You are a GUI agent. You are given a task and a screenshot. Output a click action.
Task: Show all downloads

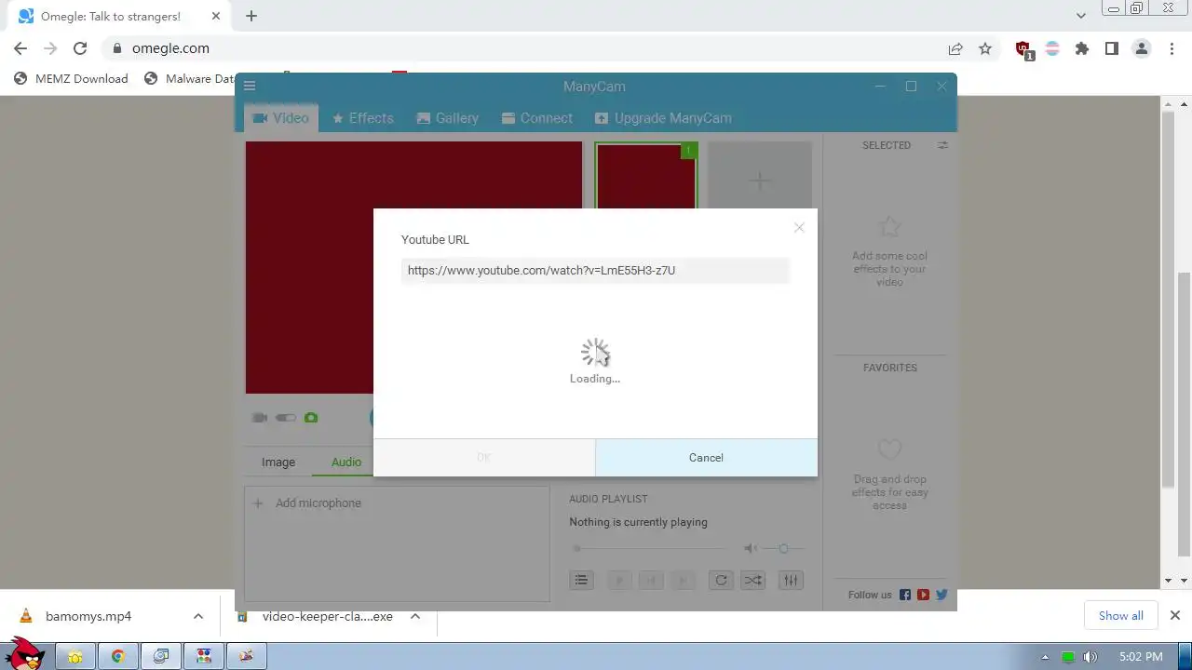point(1120,615)
